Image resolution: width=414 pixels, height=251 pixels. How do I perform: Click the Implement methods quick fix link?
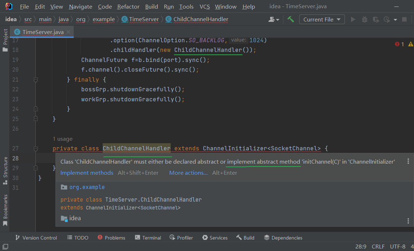click(x=87, y=173)
